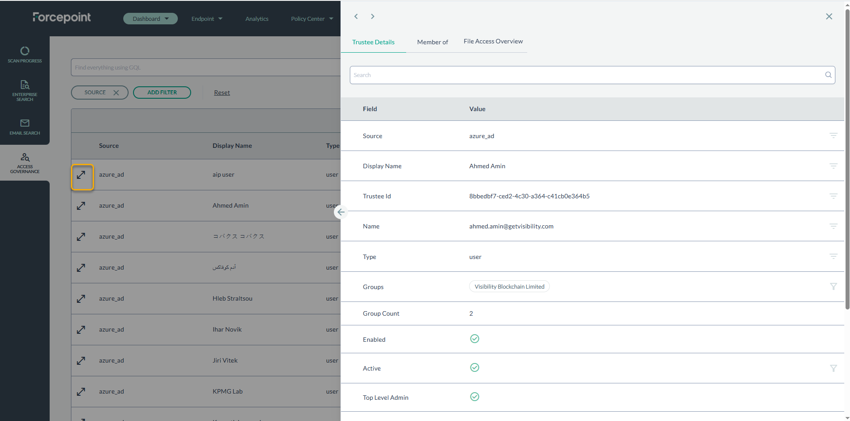The image size is (850, 421).
Task: Click the Active status check icon
Action: tap(474, 368)
